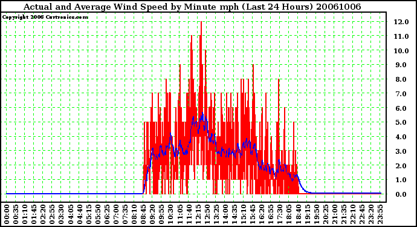The image size is (417, 227).
Task: Click the 06:25 time label
Action: (106, 214)
